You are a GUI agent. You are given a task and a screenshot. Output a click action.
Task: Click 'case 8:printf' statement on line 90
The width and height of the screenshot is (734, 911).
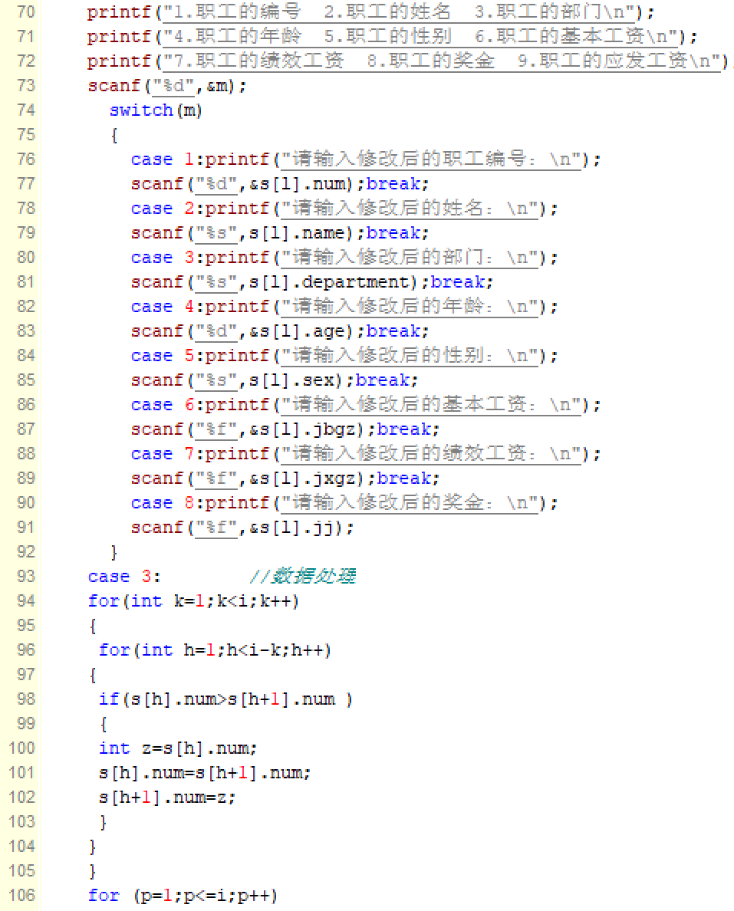[x=344, y=502]
